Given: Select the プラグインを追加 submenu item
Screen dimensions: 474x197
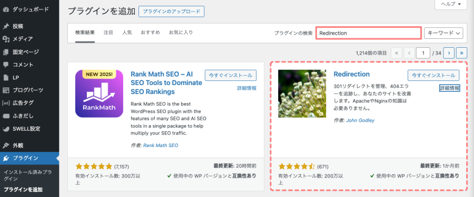Looking at the screenshot, I should [x=23, y=190].
